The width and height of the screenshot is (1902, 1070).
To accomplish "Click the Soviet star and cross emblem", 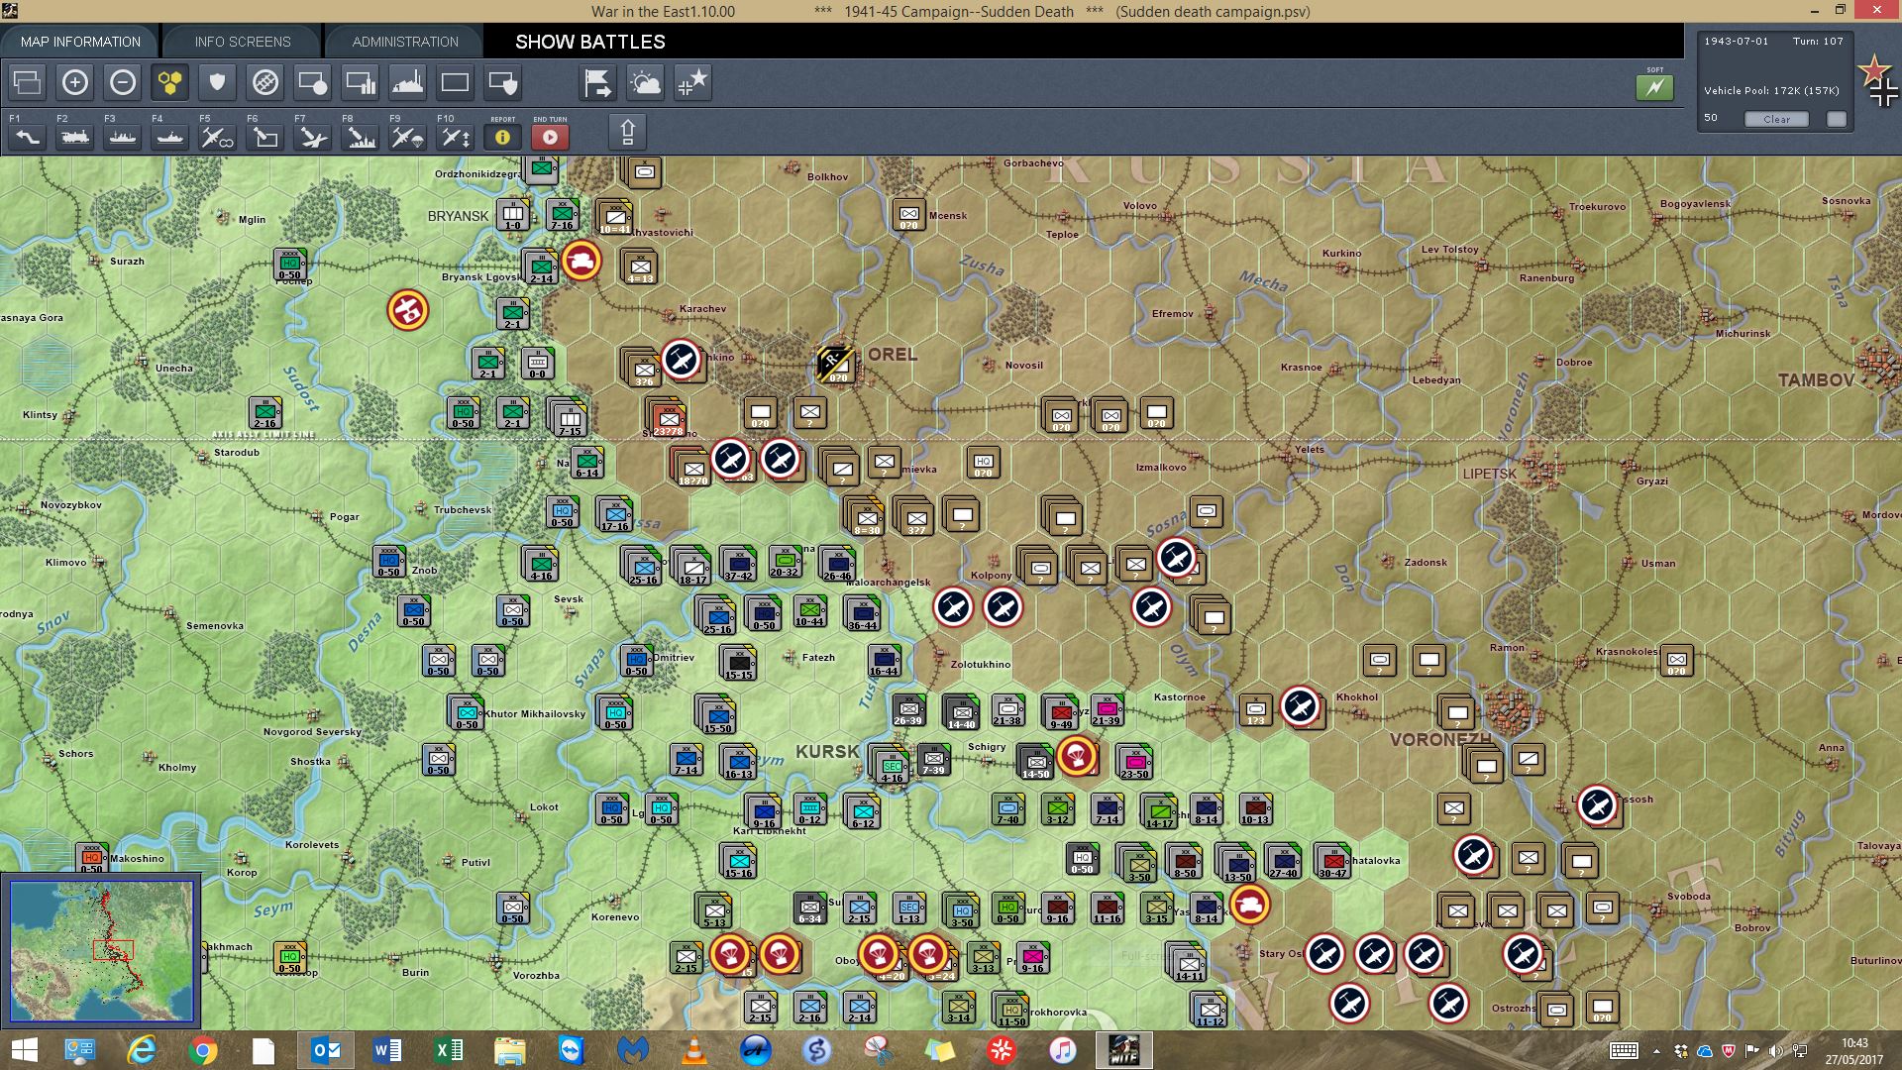I will (x=1878, y=81).
